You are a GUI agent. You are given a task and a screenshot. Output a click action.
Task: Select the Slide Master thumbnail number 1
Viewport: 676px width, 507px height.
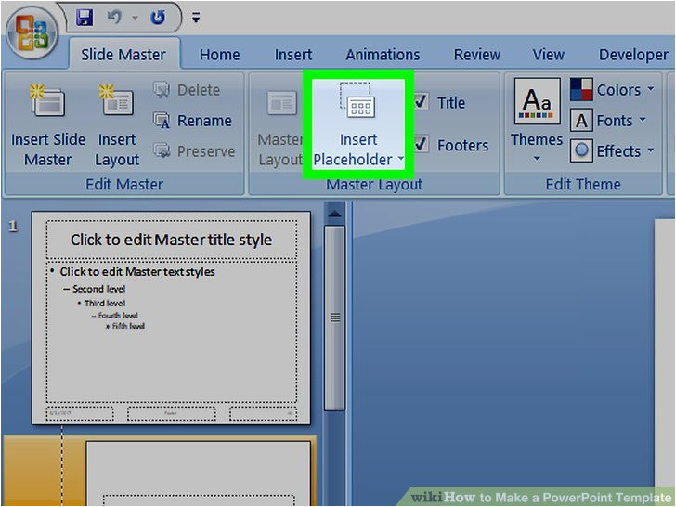click(x=172, y=318)
